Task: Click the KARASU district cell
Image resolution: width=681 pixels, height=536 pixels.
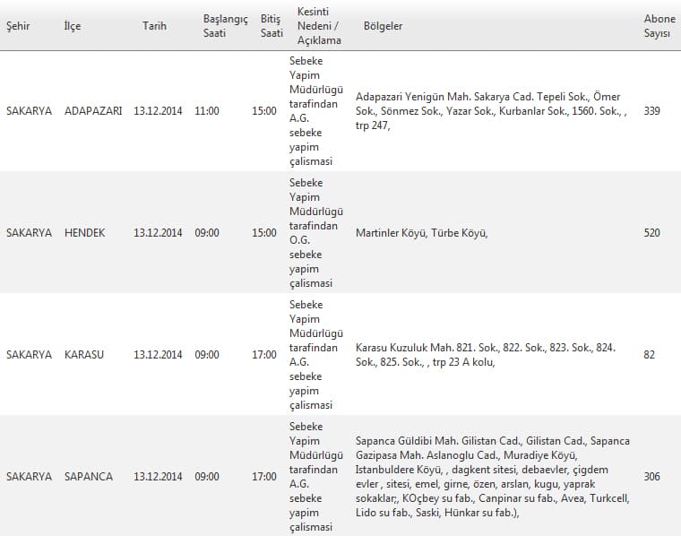Action: 84,355
